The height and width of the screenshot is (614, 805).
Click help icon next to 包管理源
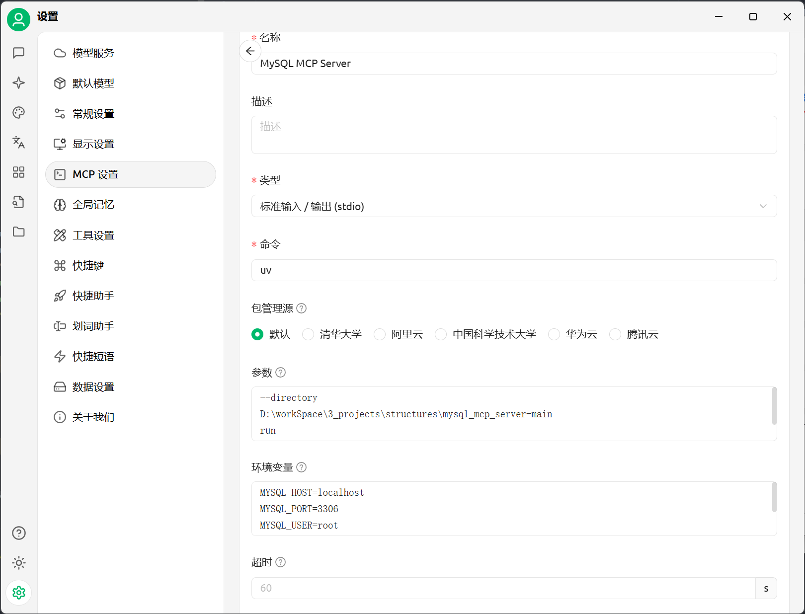(302, 308)
